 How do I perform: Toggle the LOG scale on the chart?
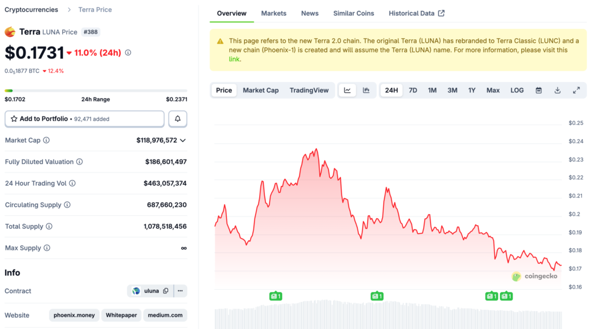pyautogui.click(x=517, y=91)
